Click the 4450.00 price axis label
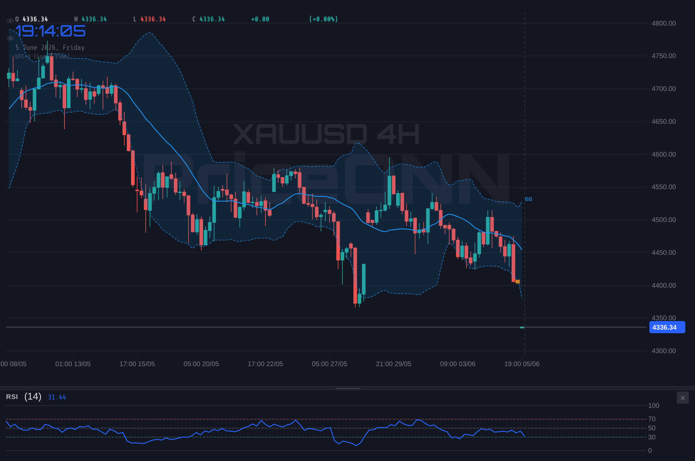This screenshot has width=695, height=461. [664, 253]
